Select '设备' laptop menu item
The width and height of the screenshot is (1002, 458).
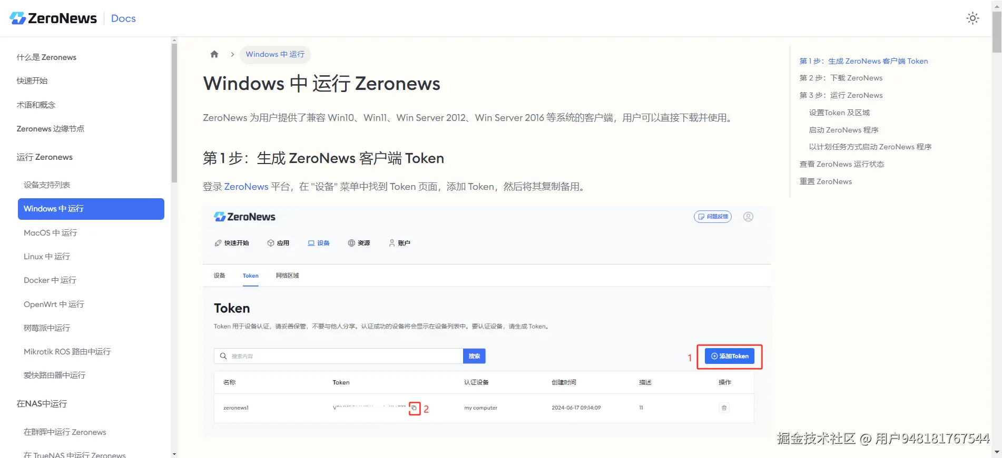319,243
